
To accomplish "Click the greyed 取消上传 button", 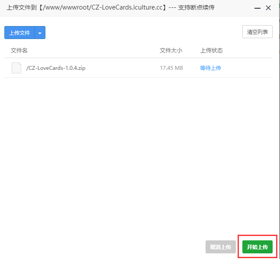I will [x=221, y=247].
